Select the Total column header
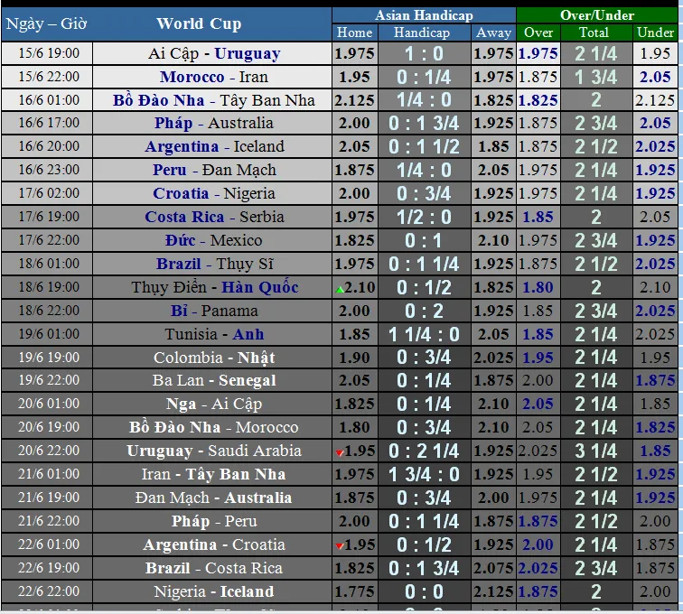The width and height of the screenshot is (683, 614). coord(594,33)
